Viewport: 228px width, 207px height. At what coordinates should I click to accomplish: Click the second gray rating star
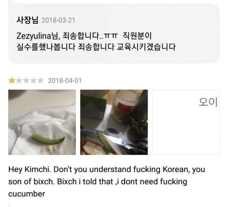point(19,80)
